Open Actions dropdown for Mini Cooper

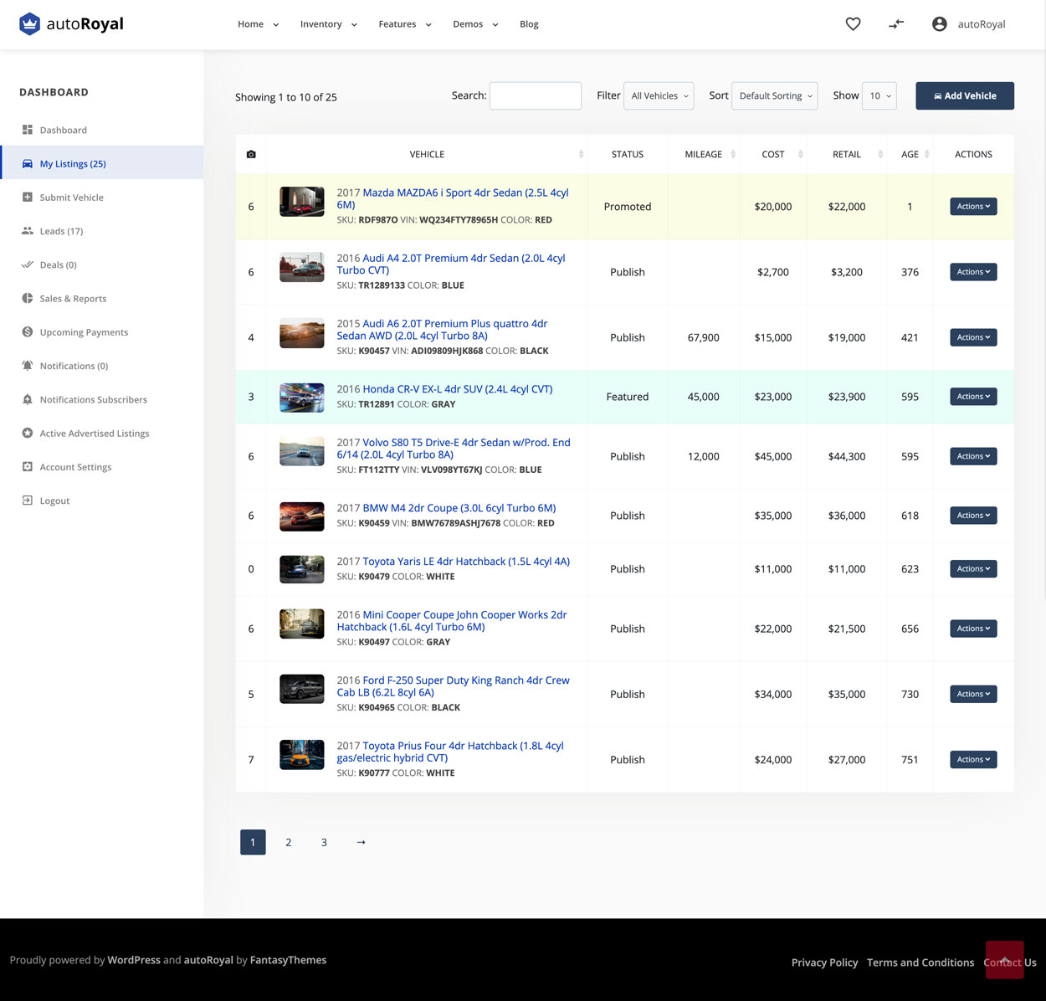[973, 628]
